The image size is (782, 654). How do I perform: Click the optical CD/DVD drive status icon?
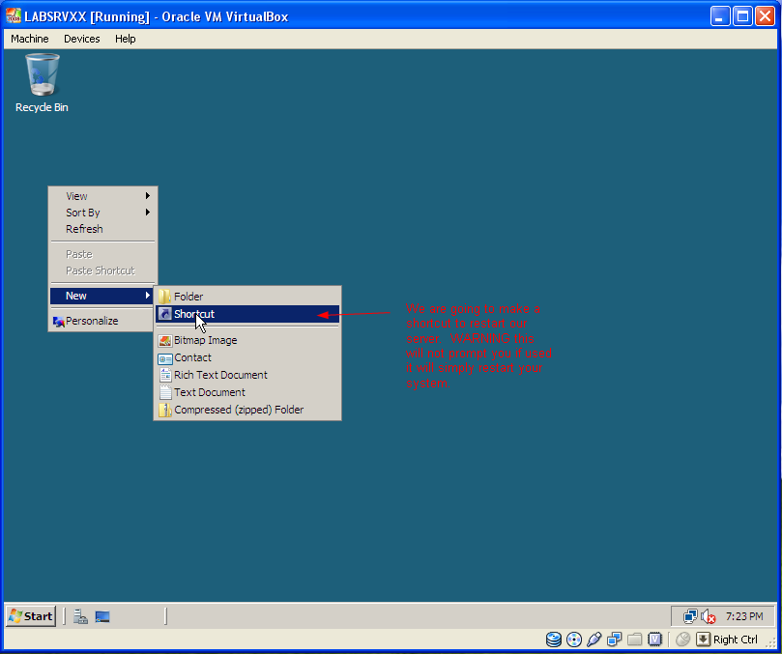click(574, 640)
